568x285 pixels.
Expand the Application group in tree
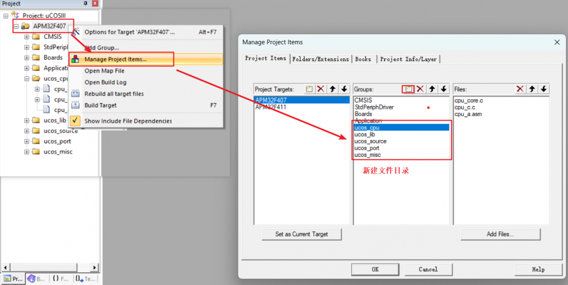pos(26,68)
